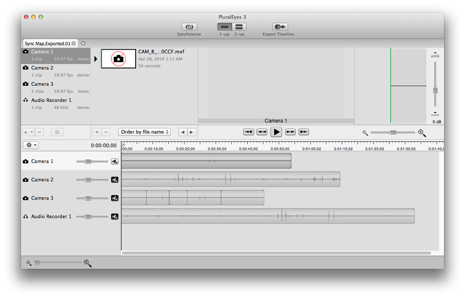This screenshot has height=298, width=465.
Task: Select Camera 2 timeline track header
Action: 71,179
